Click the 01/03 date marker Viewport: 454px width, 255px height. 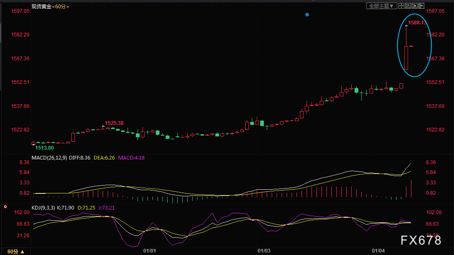(264, 251)
